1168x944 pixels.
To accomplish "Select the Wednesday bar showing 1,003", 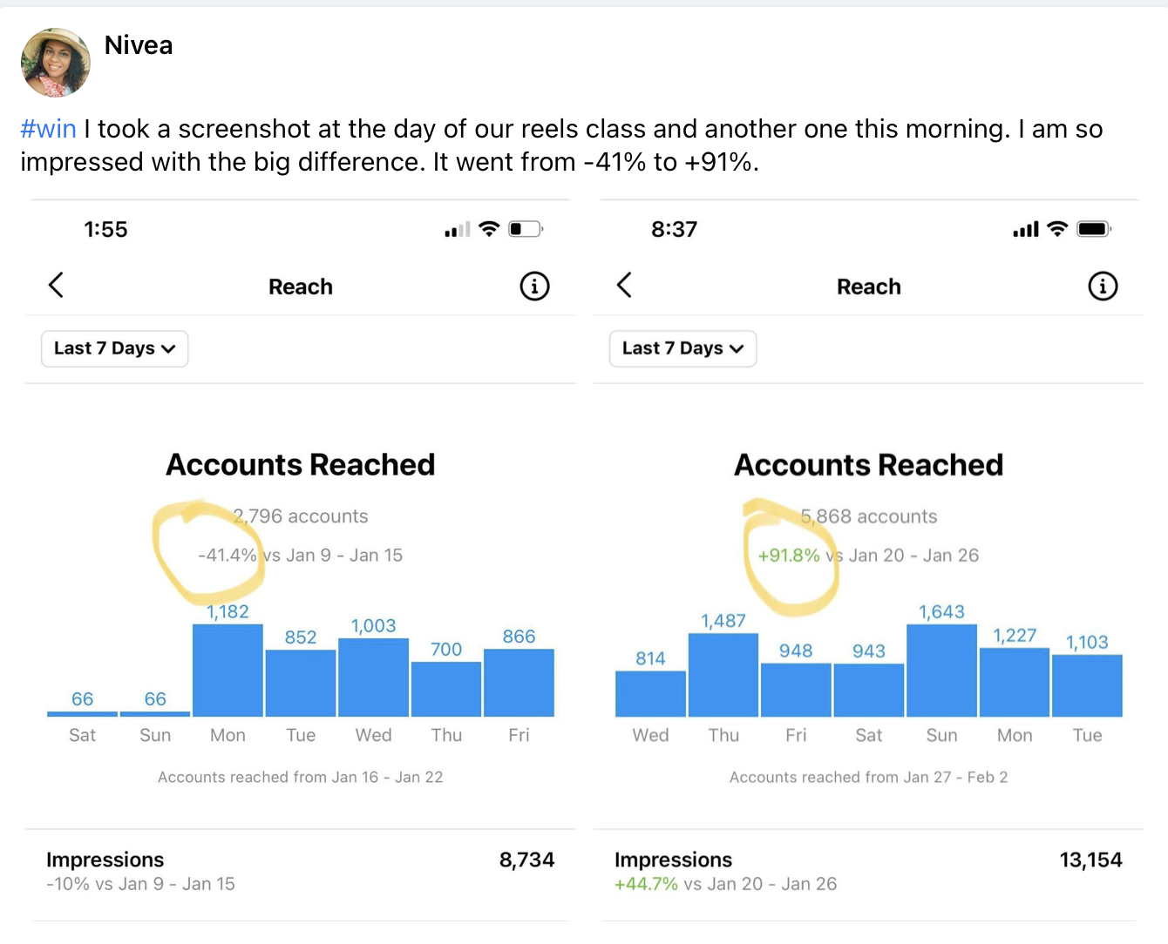I will [373, 678].
